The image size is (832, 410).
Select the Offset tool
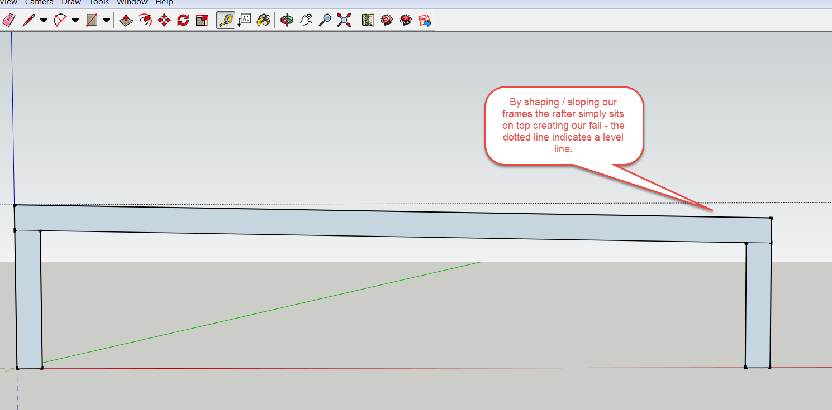[145, 21]
